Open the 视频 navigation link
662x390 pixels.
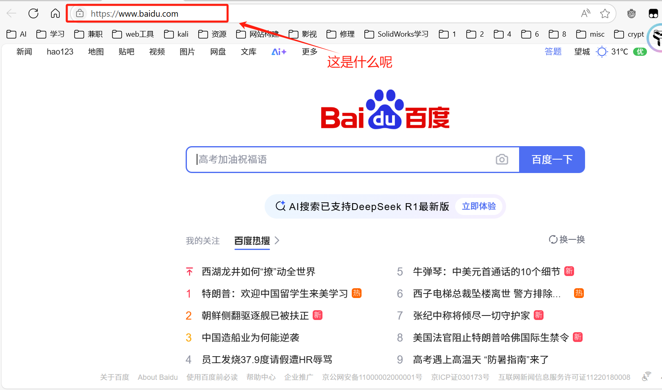click(x=157, y=52)
